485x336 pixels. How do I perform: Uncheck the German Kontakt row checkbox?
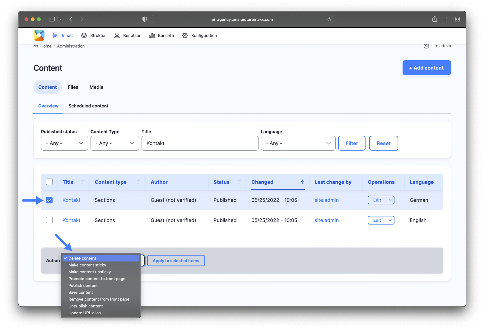[49, 200]
